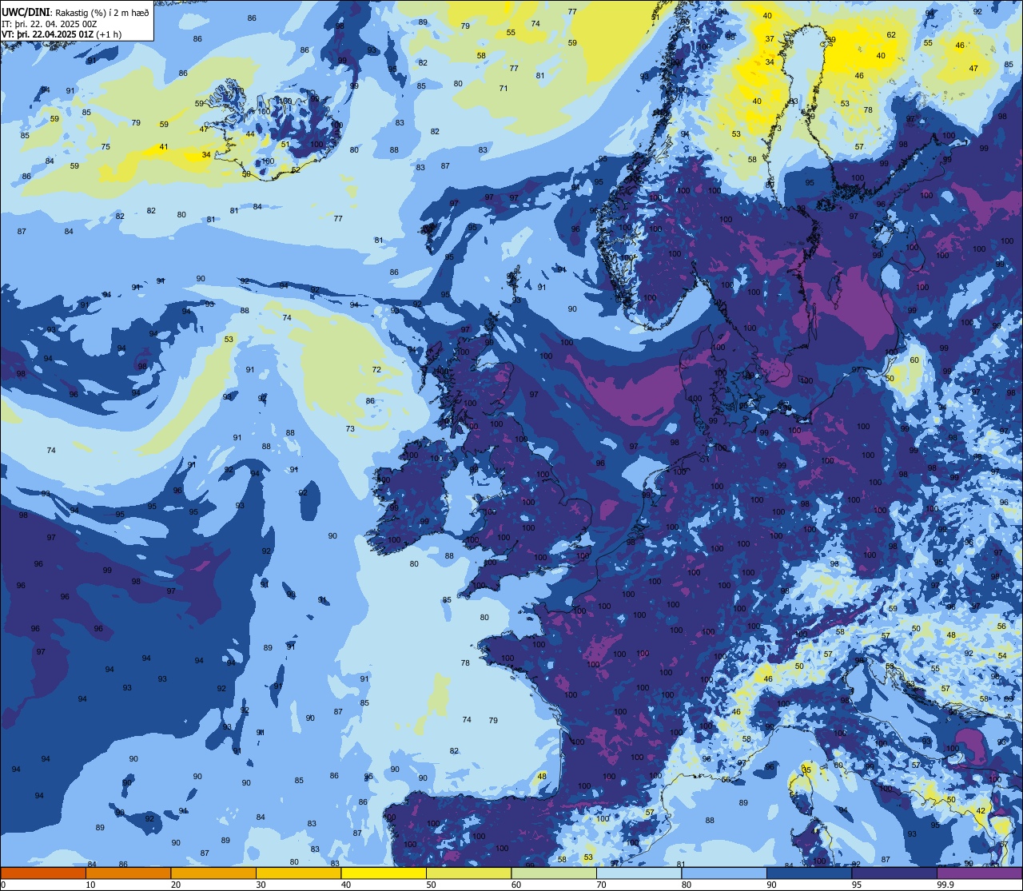Click the VT valid time line 01Z
The width and height of the screenshot is (1023, 891).
(x=62, y=35)
